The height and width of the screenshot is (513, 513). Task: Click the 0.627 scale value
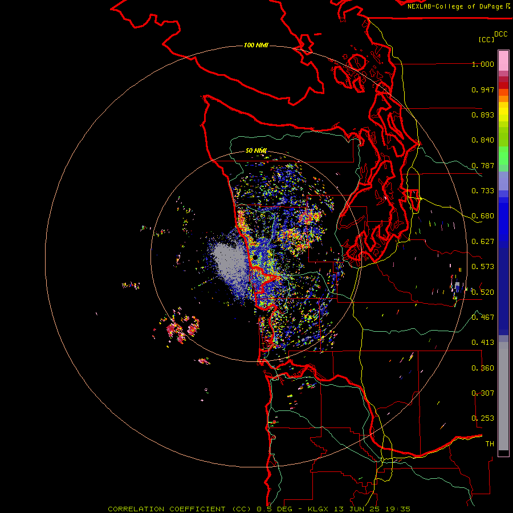483,242
